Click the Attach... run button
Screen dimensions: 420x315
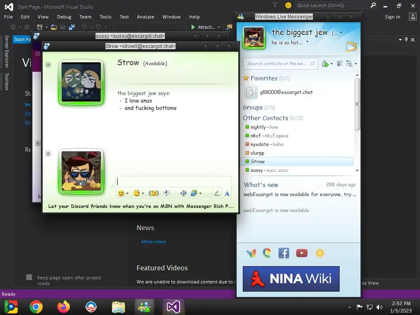pyautogui.click(x=203, y=27)
